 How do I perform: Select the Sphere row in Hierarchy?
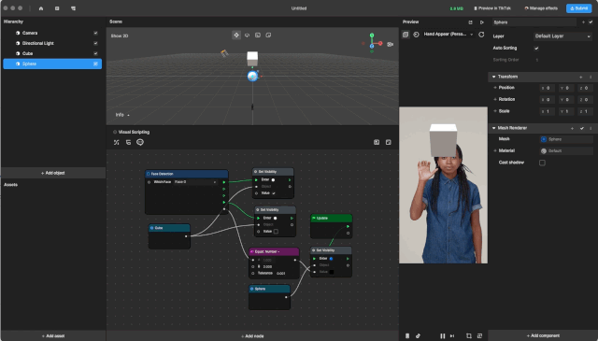[x=52, y=64]
